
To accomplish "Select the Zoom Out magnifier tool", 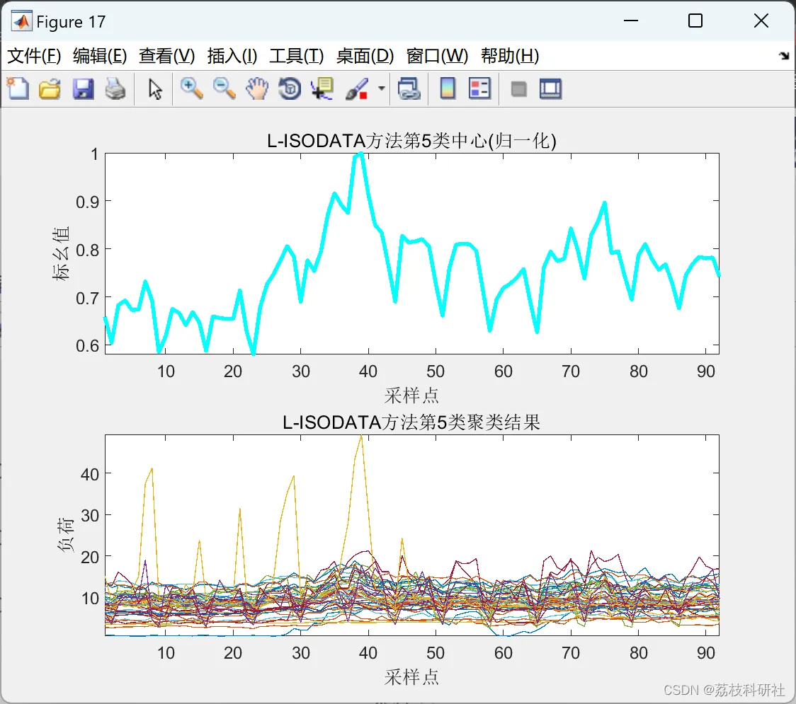I will (224, 88).
